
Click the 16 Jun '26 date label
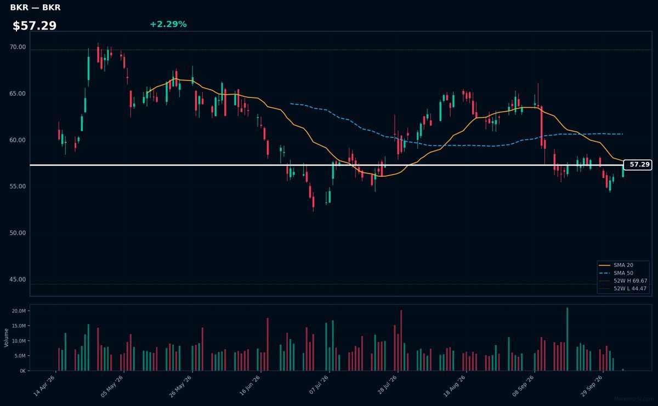point(249,386)
